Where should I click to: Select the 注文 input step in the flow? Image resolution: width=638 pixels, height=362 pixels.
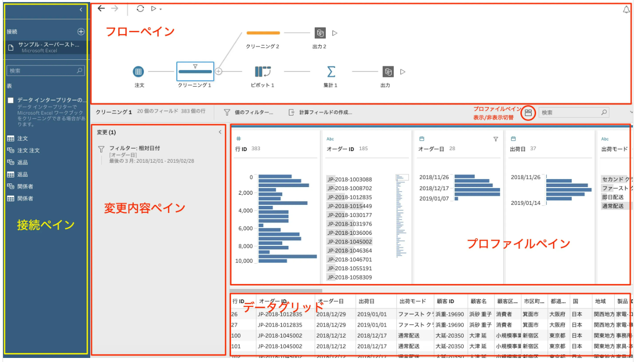[138, 71]
